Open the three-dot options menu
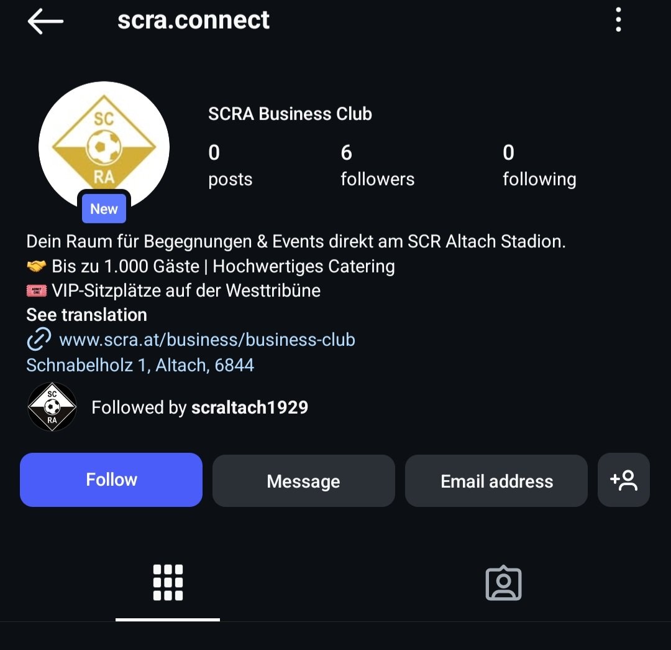The width and height of the screenshot is (671, 650). click(x=618, y=20)
